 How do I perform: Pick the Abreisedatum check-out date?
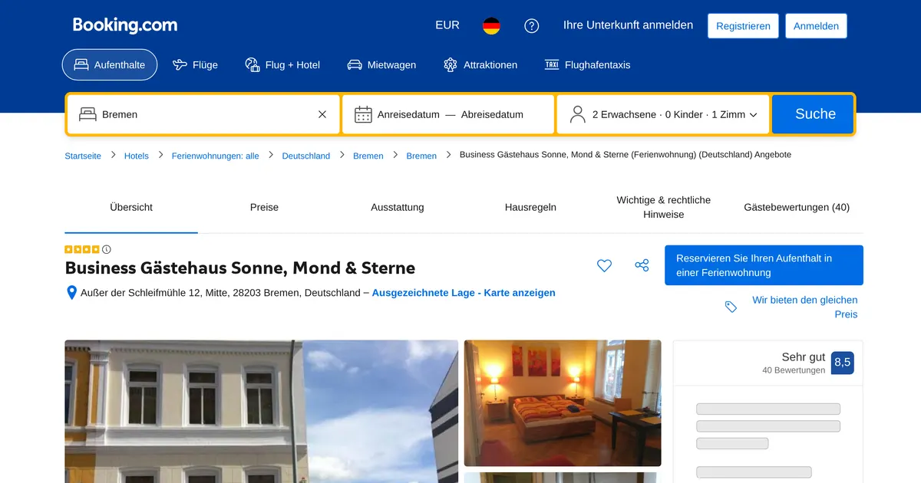pyautogui.click(x=492, y=114)
